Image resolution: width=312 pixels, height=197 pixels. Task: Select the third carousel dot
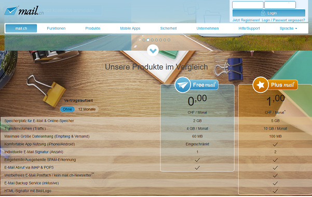click(x=152, y=40)
